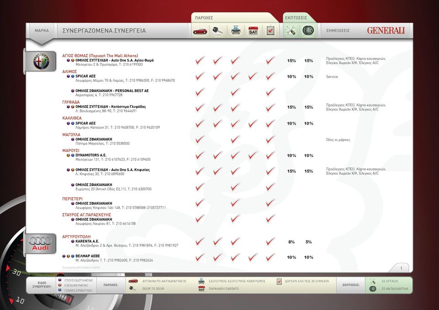This screenshot has height=310, width=439.
Task: Click the ΕΙΔΟΣ ΣΥΝΕΡΓΕΙΟΥ legend label
Action: pos(42,284)
